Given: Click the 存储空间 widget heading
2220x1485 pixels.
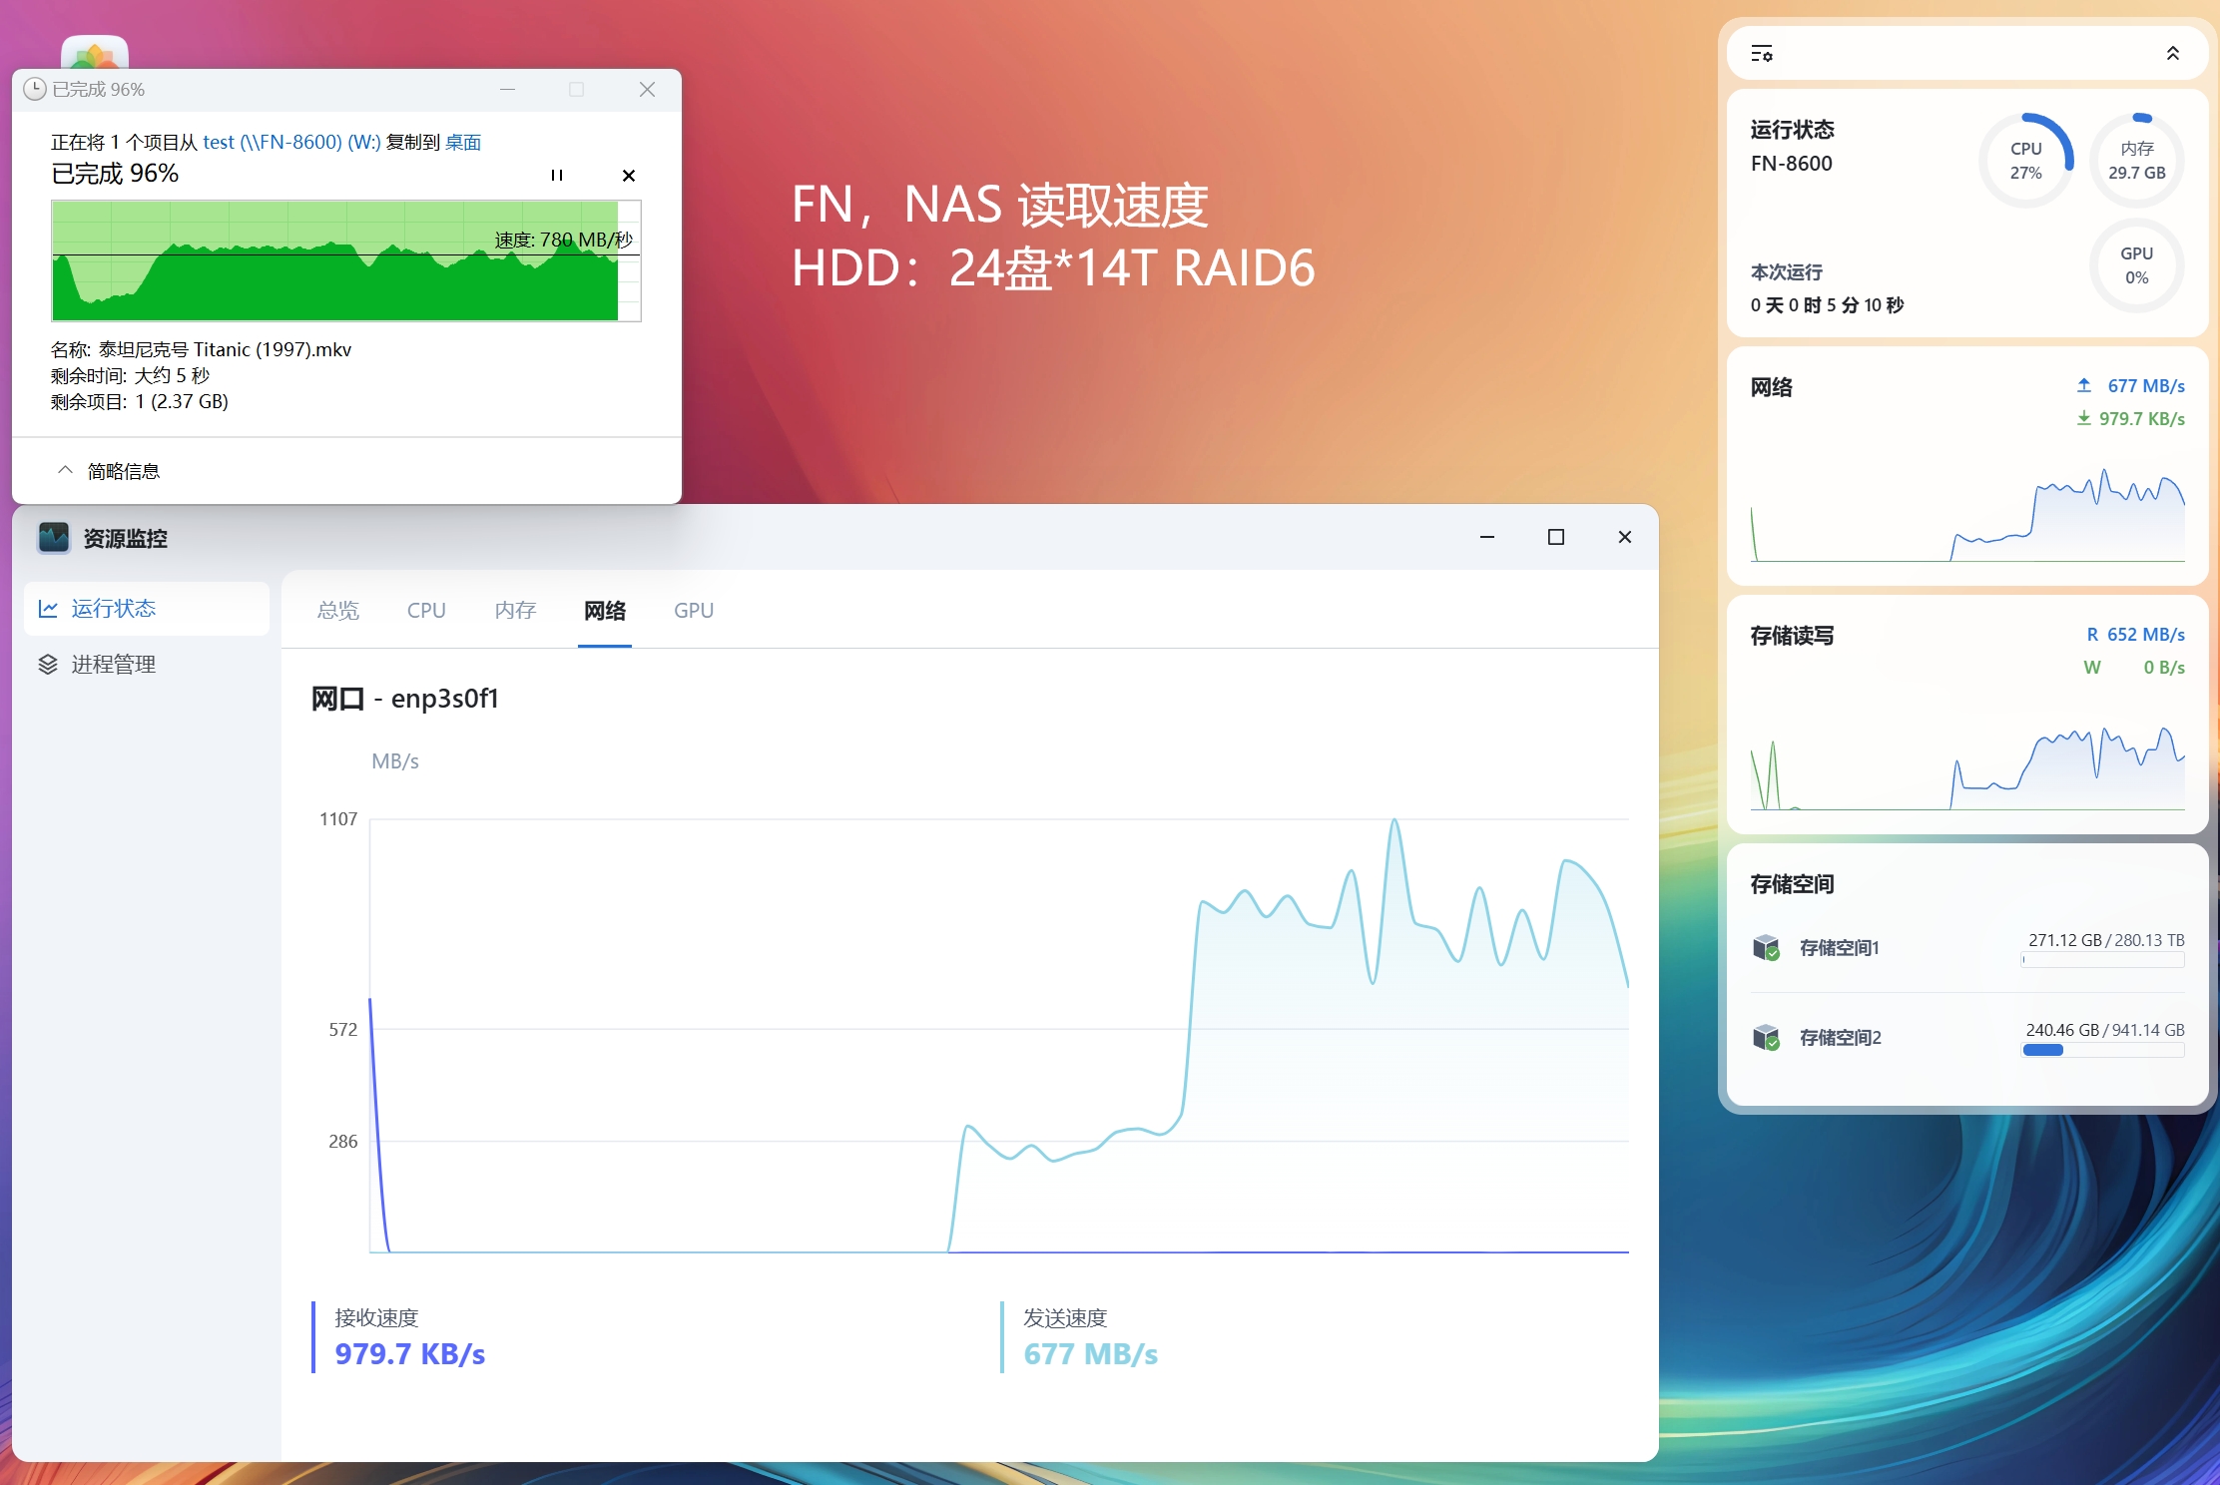Looking at the screenshot, I should pos(1792,884).
